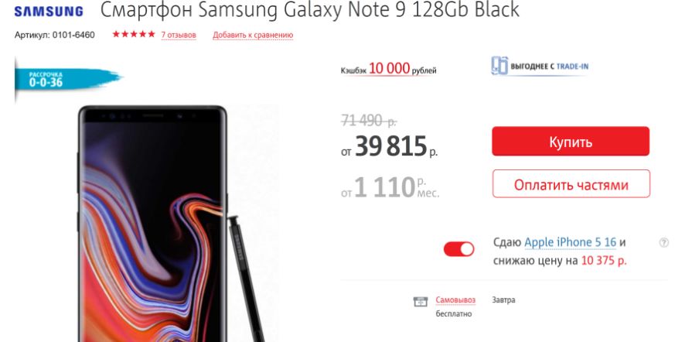The height and width of the screenshot is (342, 692).
Task: Click the Кэшбэк 10 000 рублей offer
Action: click(x=388, y=69)
